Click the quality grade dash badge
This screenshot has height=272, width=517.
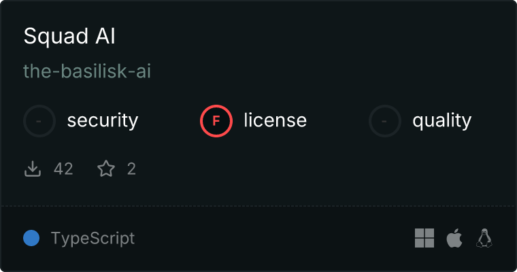(385, 121)
